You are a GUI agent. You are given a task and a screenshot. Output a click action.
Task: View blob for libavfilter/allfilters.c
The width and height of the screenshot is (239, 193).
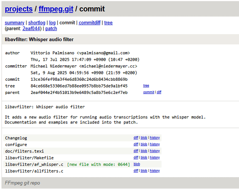tap(144, 171)
